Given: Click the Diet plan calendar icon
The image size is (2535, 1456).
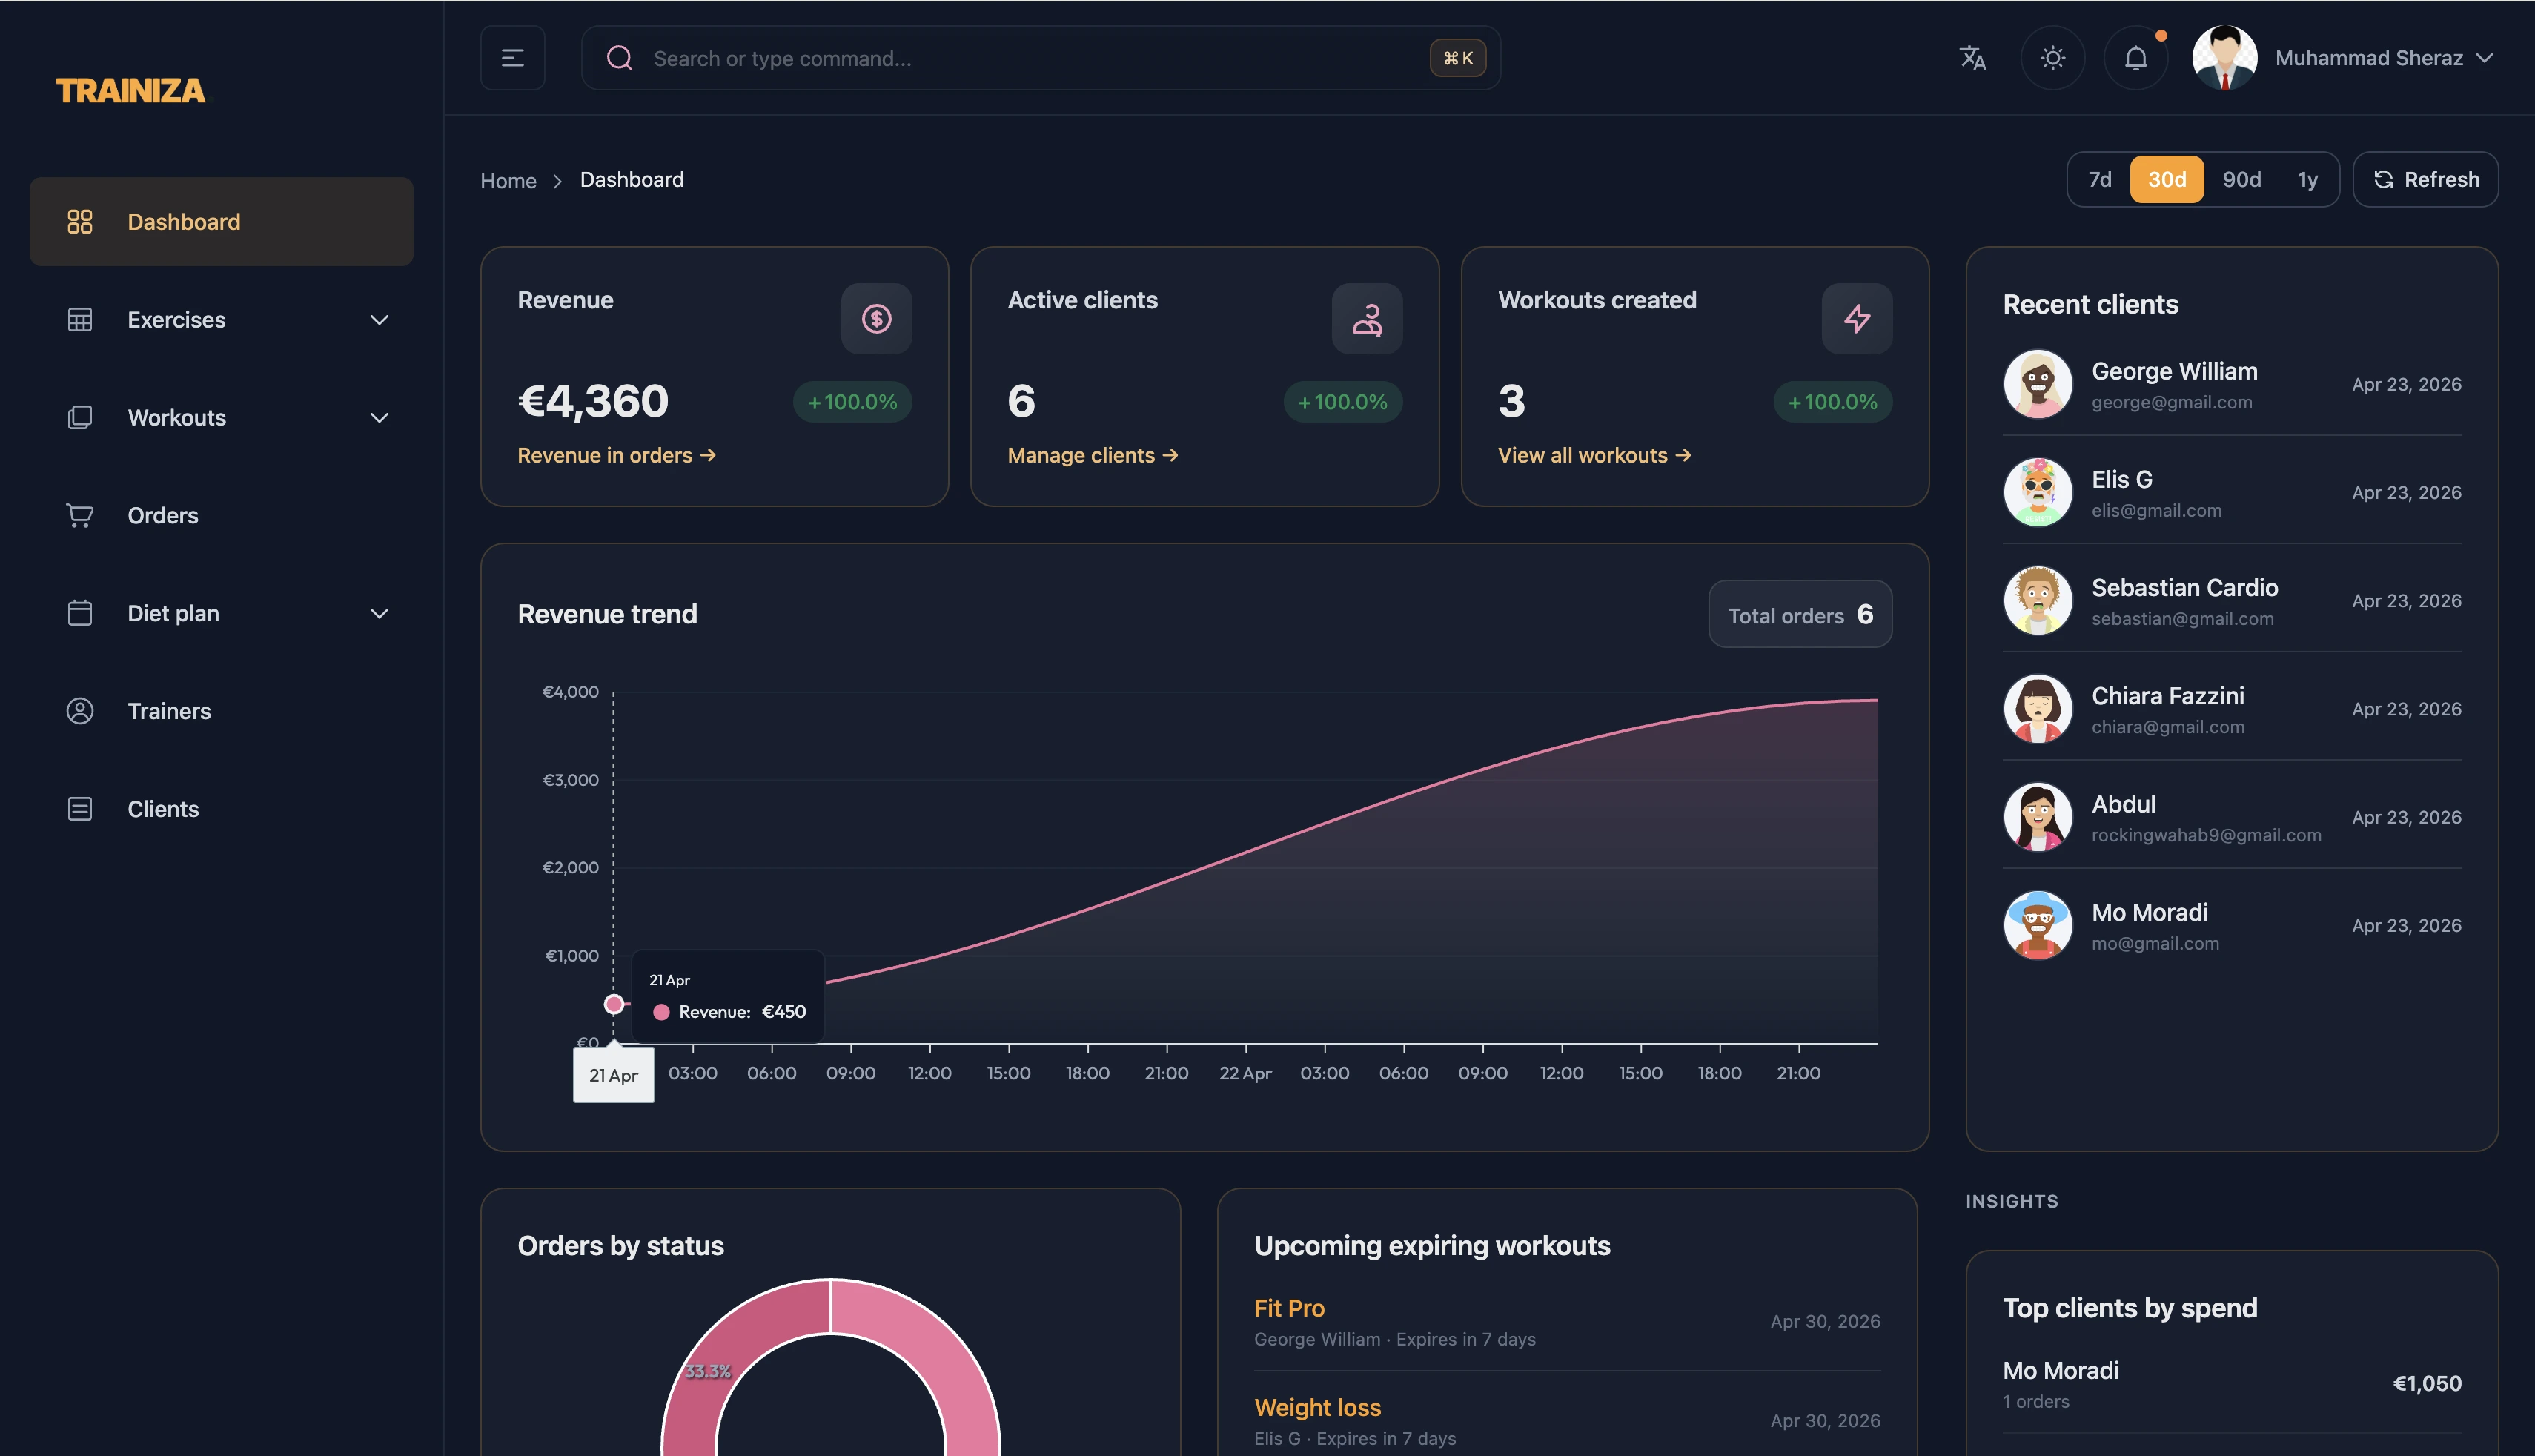Looking at the screenshot, I should click(x=80, y=613).
